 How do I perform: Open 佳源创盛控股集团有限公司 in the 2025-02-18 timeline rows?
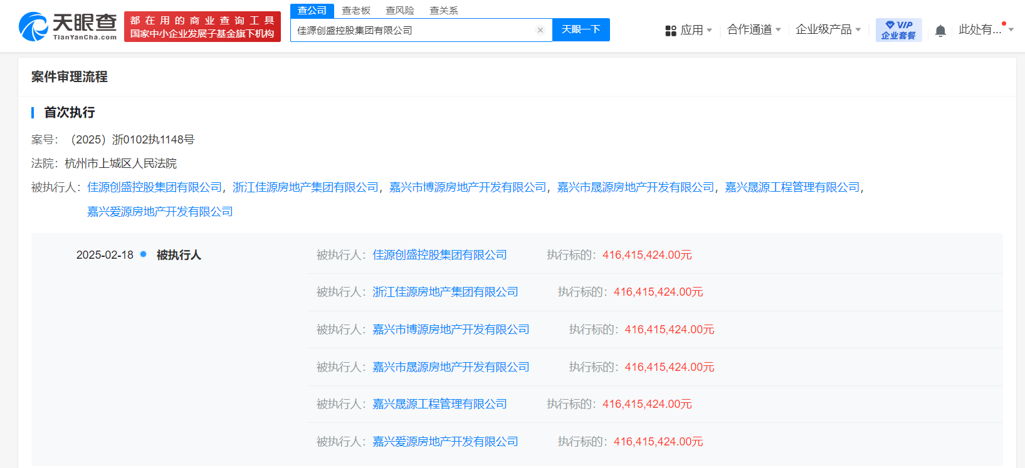440,255
